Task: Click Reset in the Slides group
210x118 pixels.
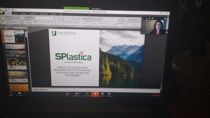Action: 28,20
